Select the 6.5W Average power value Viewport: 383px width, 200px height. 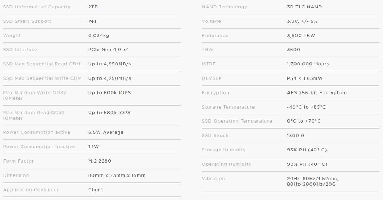click(x=106, y=132)
